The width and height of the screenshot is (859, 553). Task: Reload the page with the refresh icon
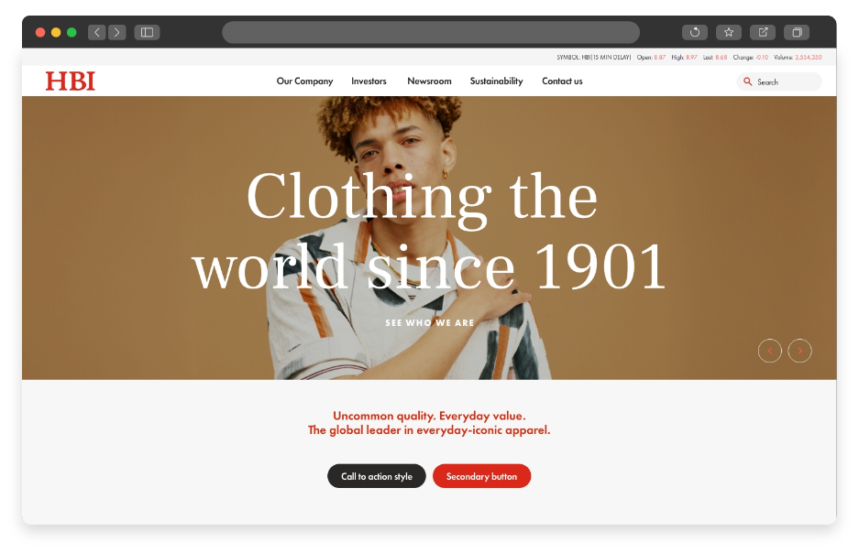(695, 32)
